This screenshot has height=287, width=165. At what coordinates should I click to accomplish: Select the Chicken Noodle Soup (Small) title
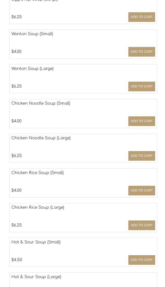point(41,103)
